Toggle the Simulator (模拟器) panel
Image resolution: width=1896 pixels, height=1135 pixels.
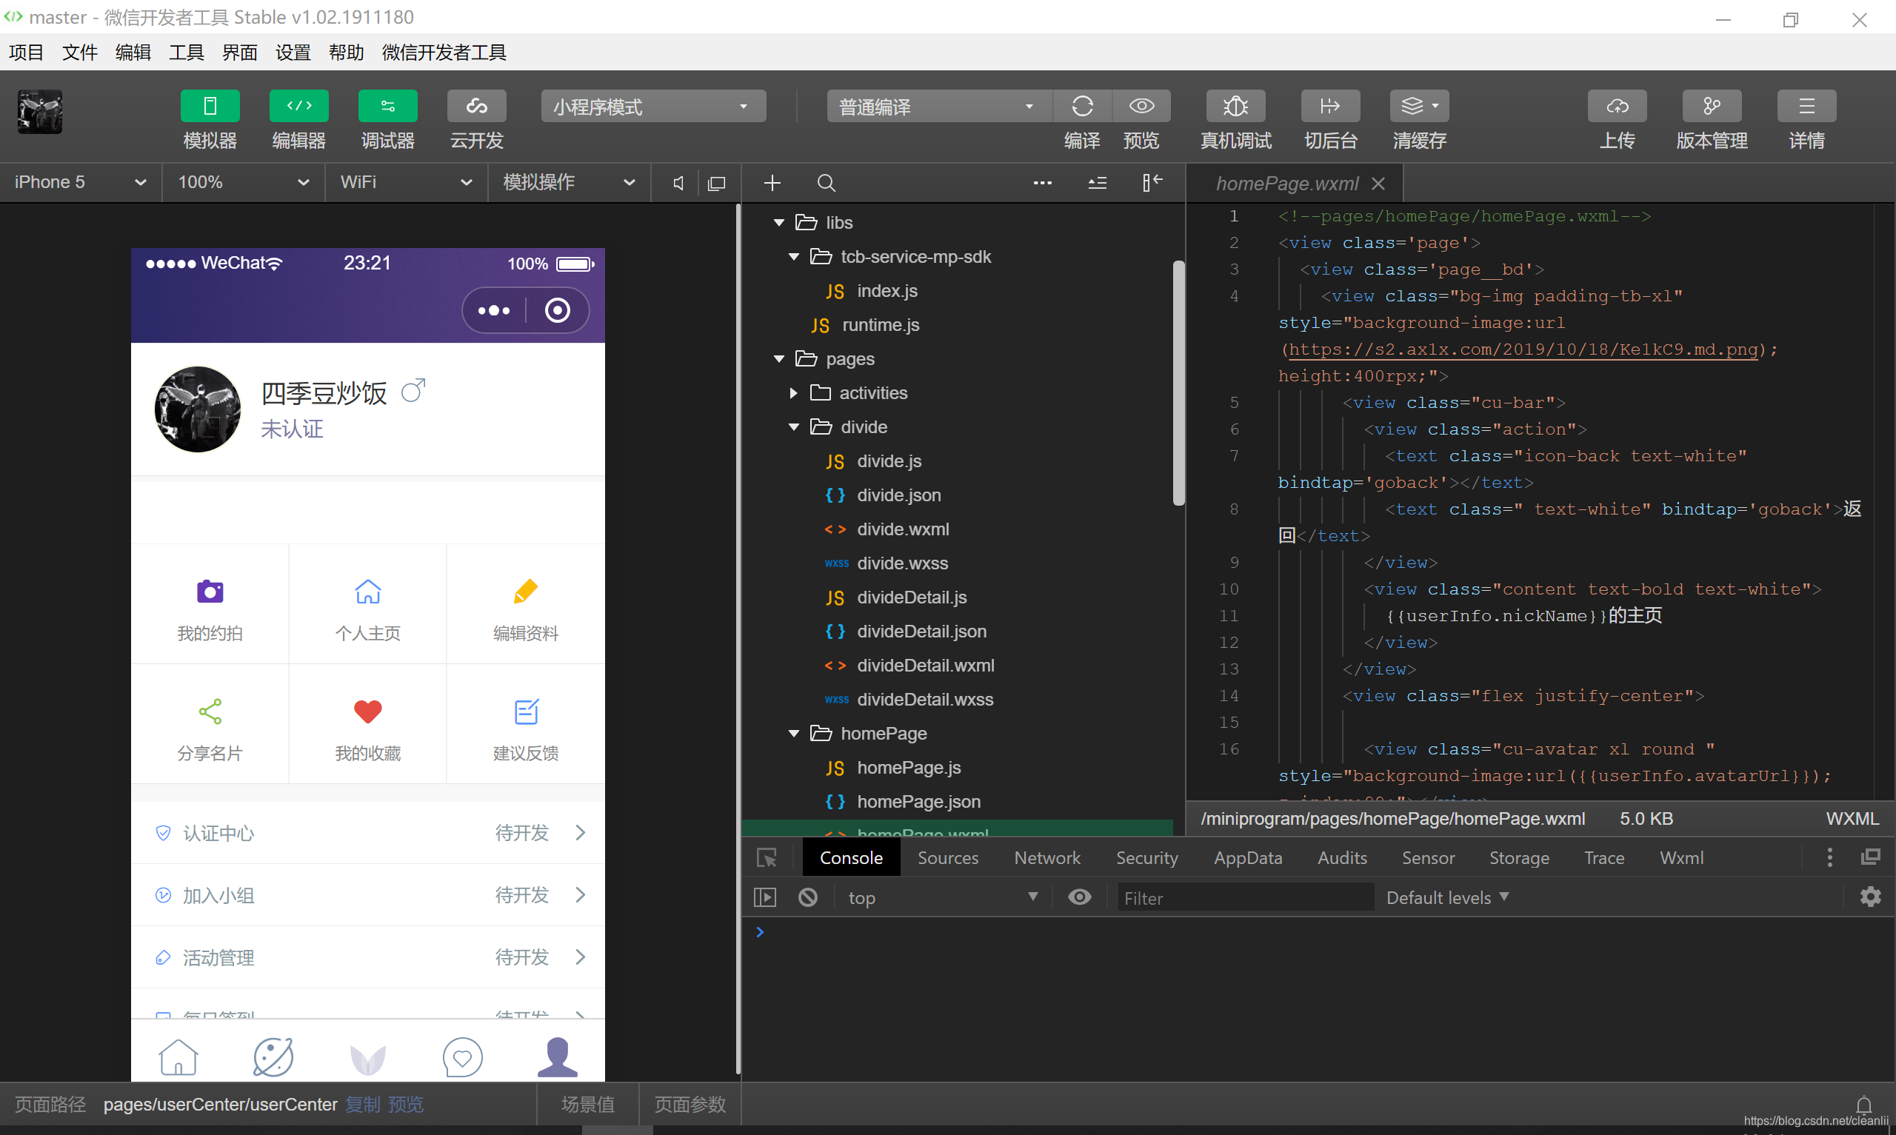pyautogui.click(x=210, y=106)
